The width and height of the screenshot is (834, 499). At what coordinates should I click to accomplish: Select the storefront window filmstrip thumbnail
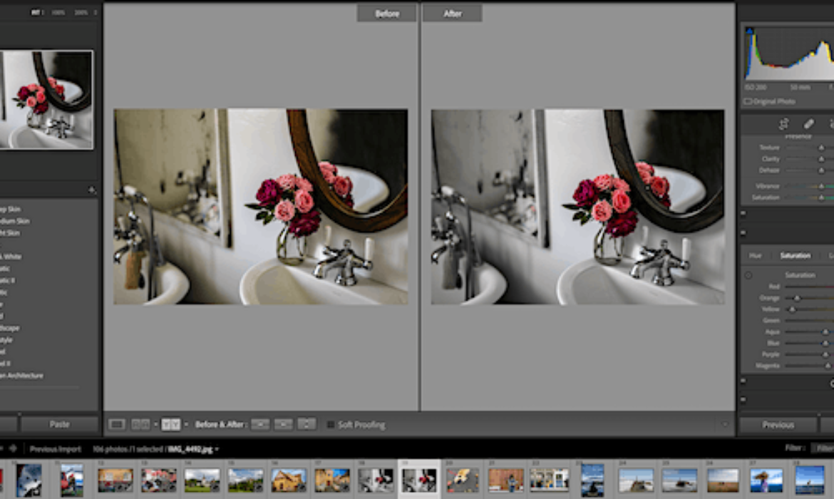click(x=549, y=479)
